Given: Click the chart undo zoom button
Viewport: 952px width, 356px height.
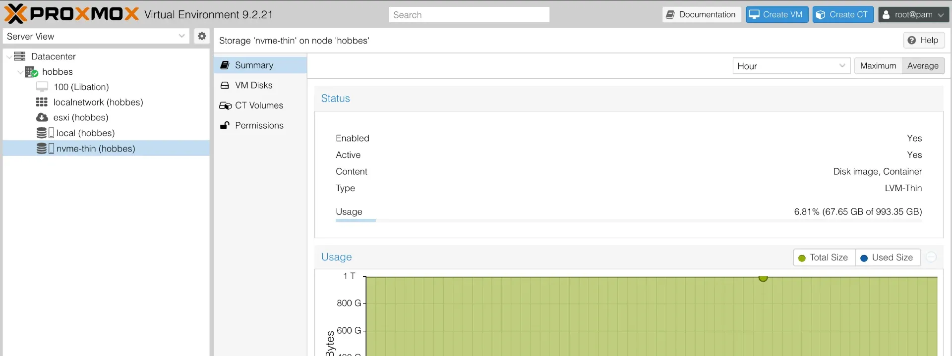Looking at the screenshot, I should click(x=931, y=257).
